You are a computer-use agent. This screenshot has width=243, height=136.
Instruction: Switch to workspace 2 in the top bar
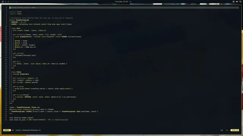tap(8, 2)
